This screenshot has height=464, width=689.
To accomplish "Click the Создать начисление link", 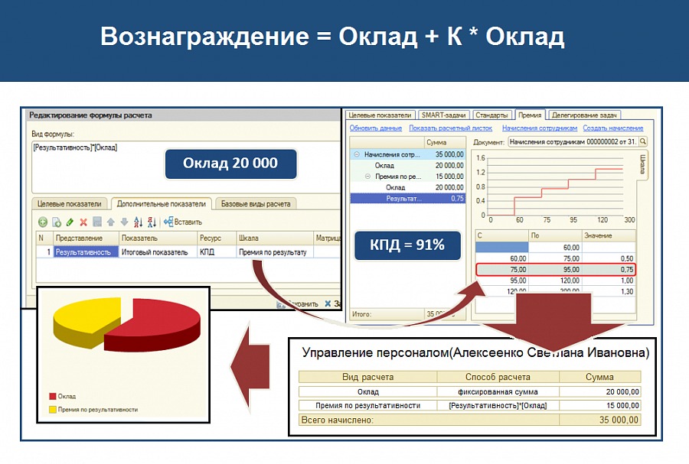I will 613,128.
